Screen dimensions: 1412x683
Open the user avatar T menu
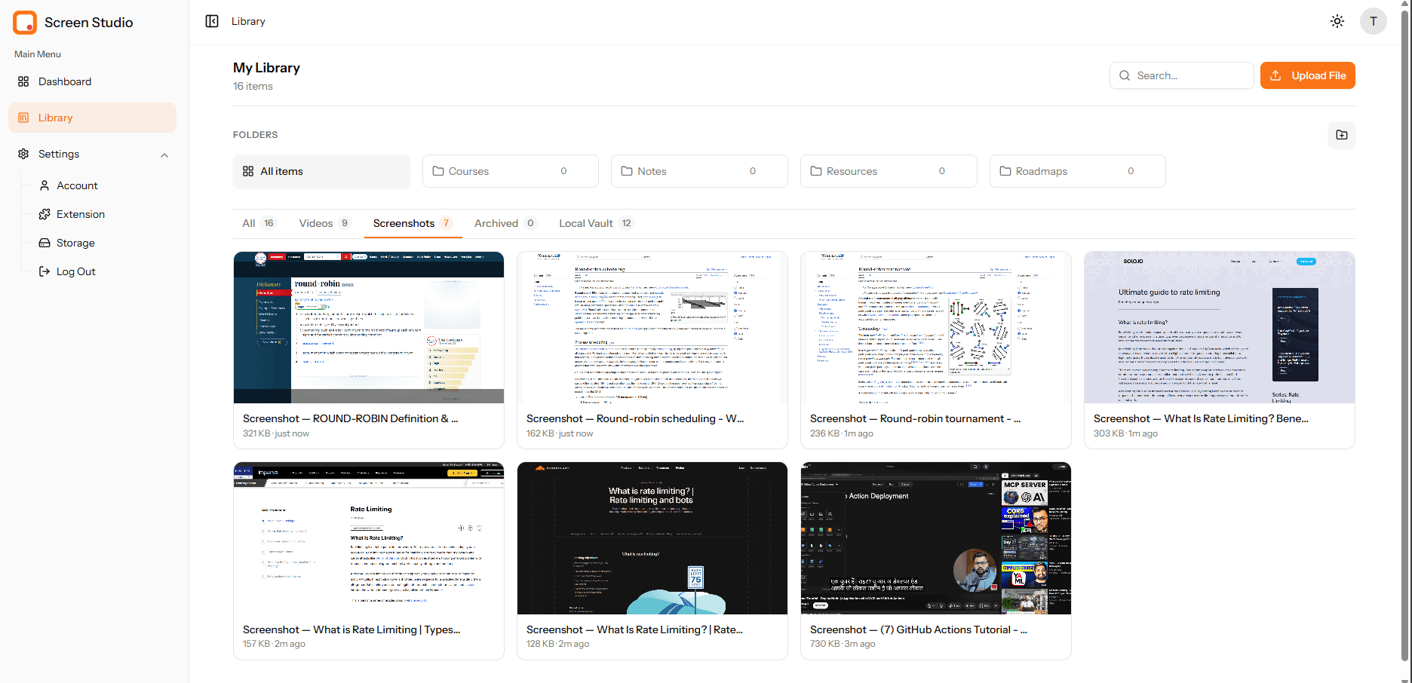pyautogui.click(x=1374, y=21)
